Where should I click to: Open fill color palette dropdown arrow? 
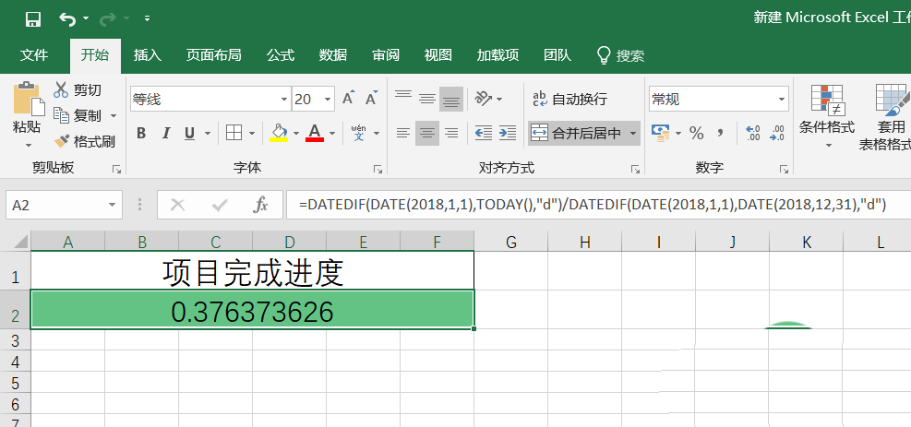295,134
